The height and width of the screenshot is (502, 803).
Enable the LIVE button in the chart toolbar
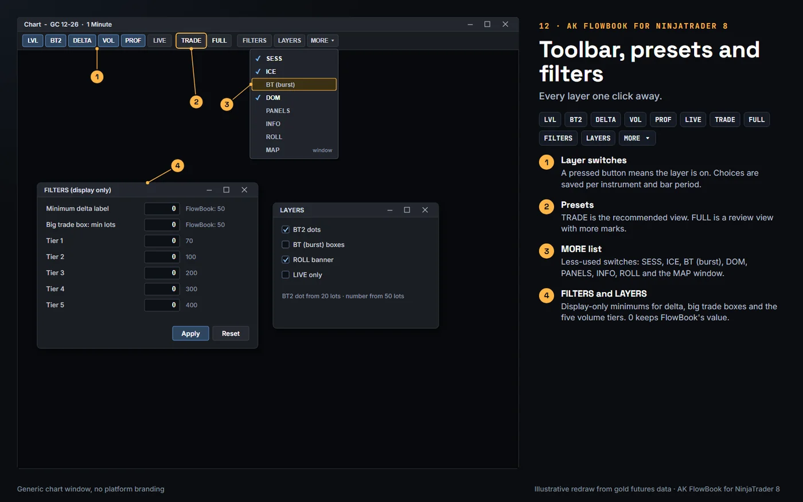point(159,41)
